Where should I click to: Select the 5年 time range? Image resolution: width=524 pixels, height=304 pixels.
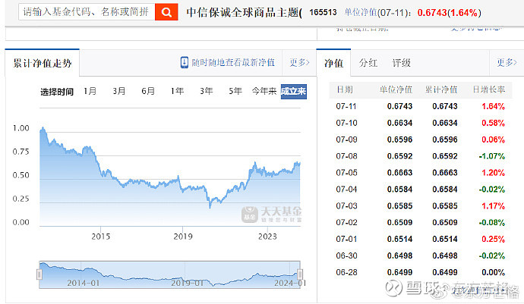(235, 91)
